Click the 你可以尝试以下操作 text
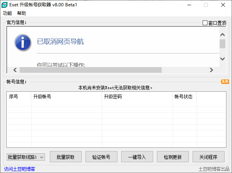This screenshot has width=232, height=173. (61, 65)
